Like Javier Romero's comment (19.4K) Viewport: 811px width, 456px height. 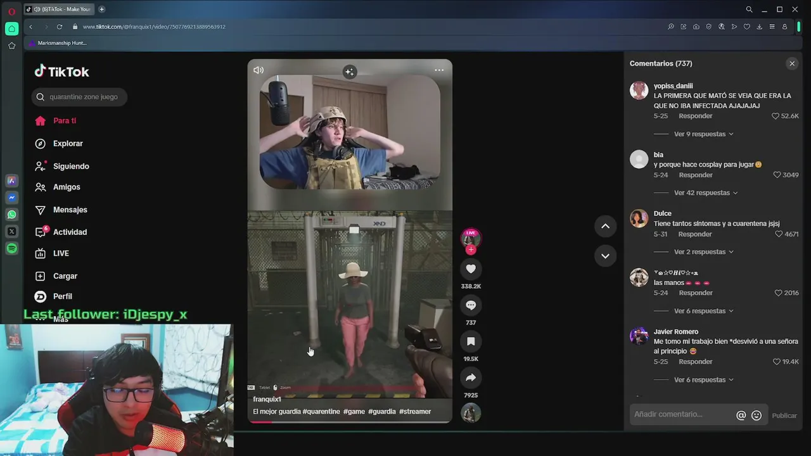(x=776, y=362)
